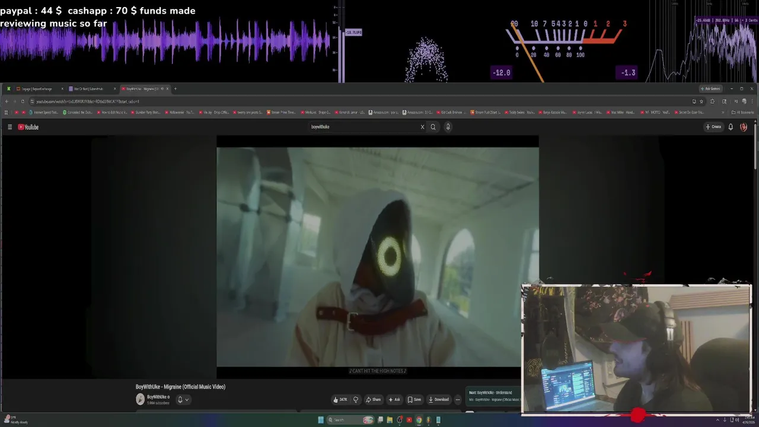Like the video with 347K thumbs-up

(x=340, y=400)
